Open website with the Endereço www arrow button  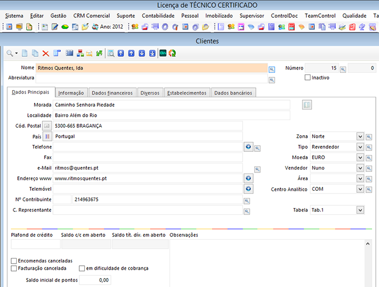(x=248, y=178)
